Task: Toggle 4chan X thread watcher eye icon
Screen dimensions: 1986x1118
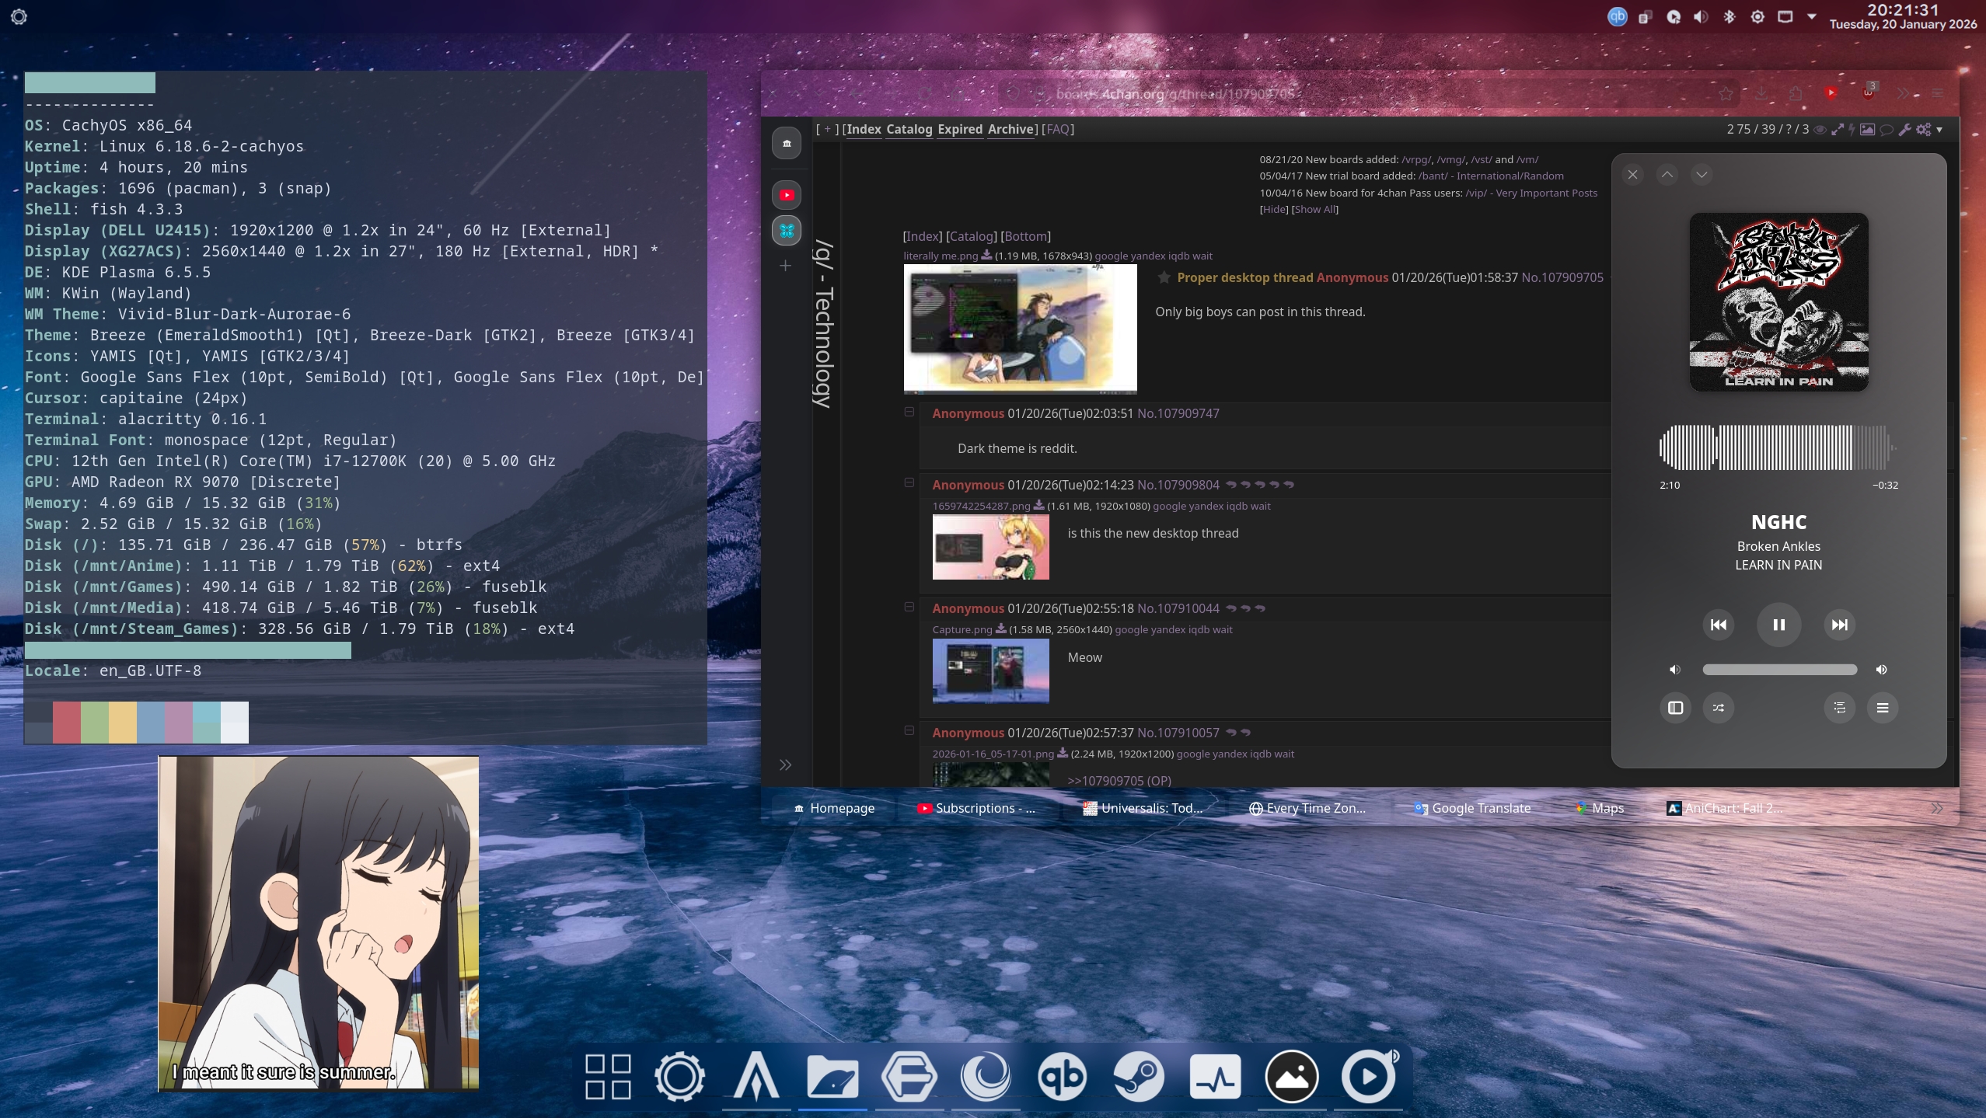Action: [1820, 130]
